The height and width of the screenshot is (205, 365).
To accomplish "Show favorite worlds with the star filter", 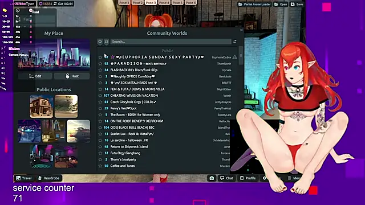I will pyautogui.click(x=100, y=42).
